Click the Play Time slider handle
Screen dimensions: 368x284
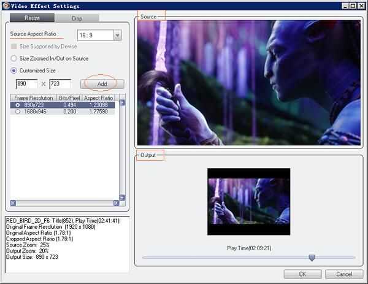[x=312, y=258]
